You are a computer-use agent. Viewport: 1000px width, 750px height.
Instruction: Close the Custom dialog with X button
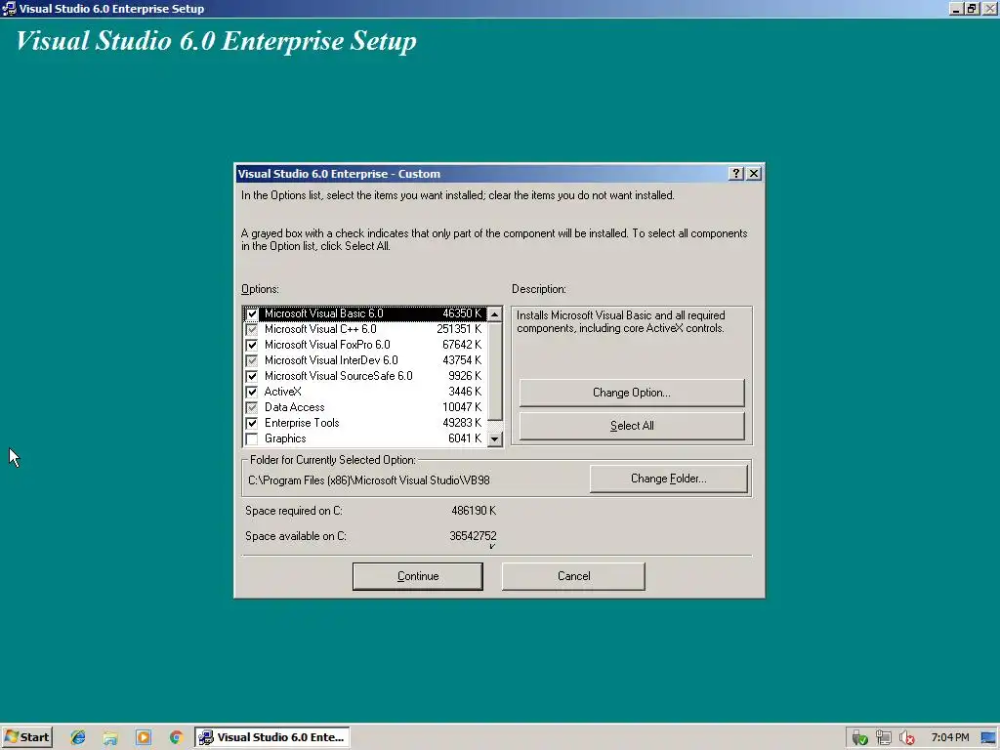click(754, 174)
